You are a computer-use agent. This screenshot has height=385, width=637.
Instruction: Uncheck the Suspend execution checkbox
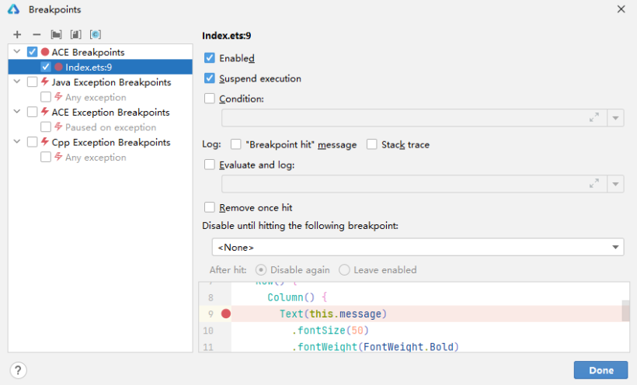tap(210, 78)
